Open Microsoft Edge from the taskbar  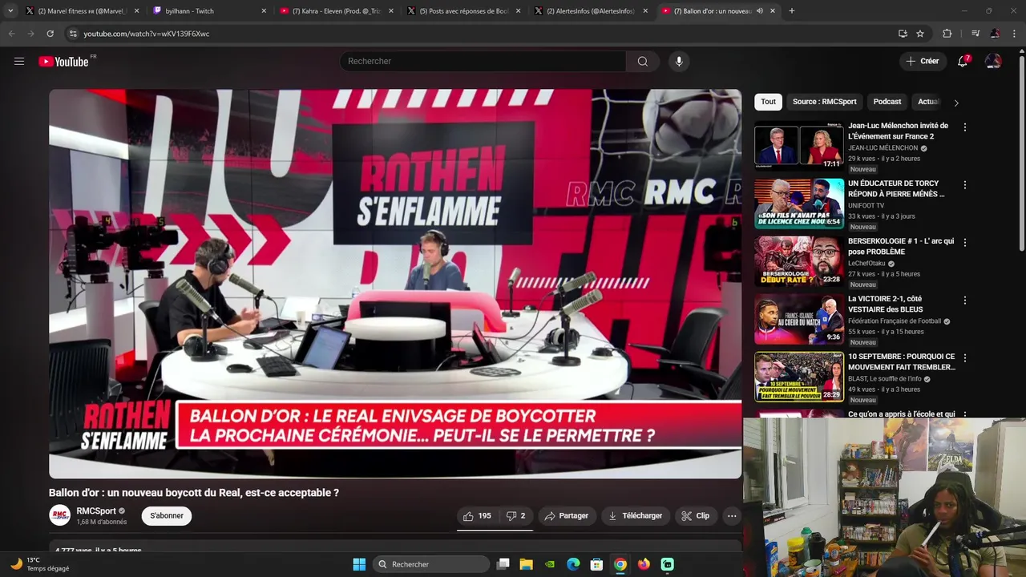point(573,564)
